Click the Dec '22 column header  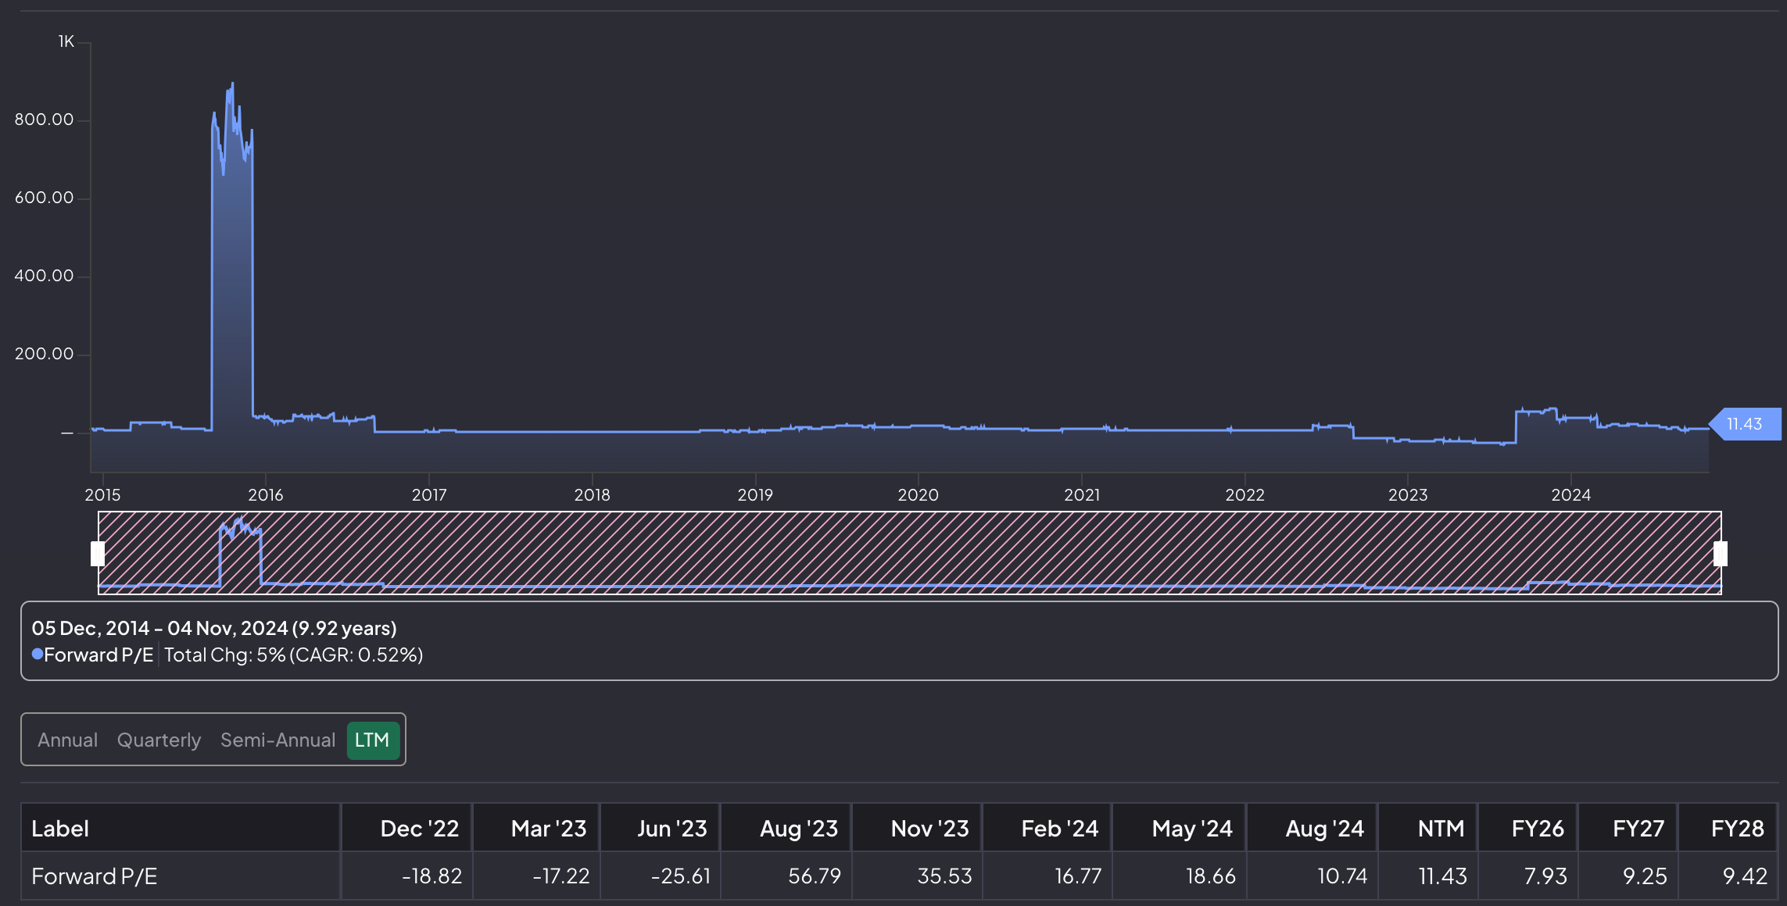[x=419, y=828]
